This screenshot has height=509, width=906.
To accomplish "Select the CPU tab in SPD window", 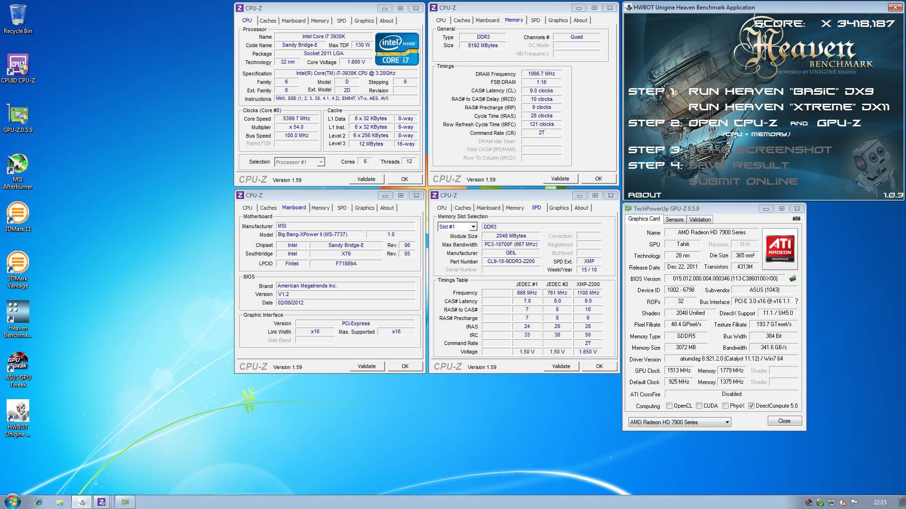I will point(442,208).
